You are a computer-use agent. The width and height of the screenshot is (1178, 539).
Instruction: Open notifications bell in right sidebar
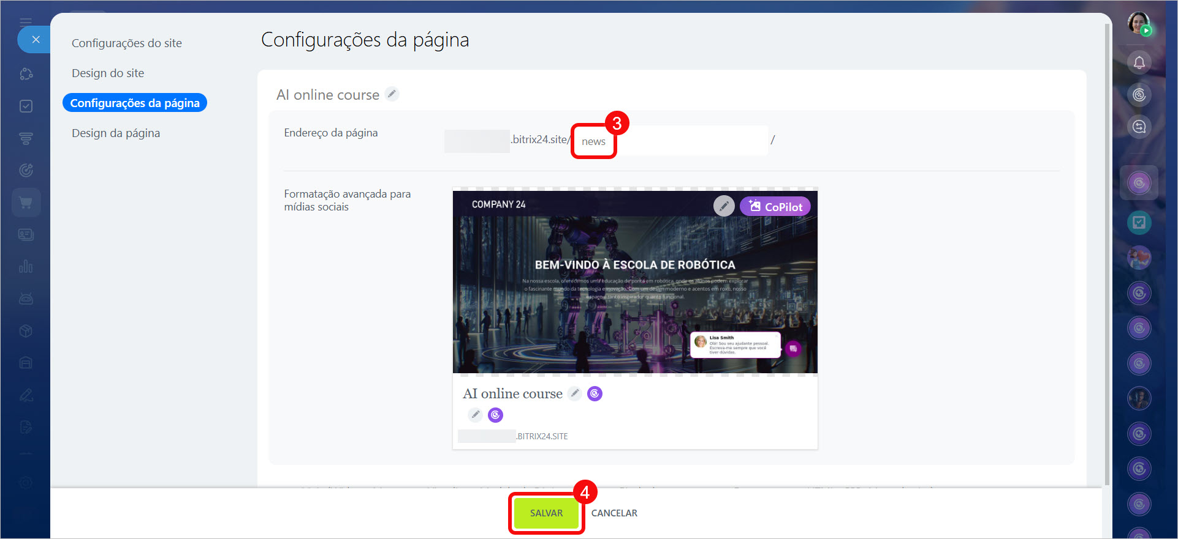(x=1139, y=62)
